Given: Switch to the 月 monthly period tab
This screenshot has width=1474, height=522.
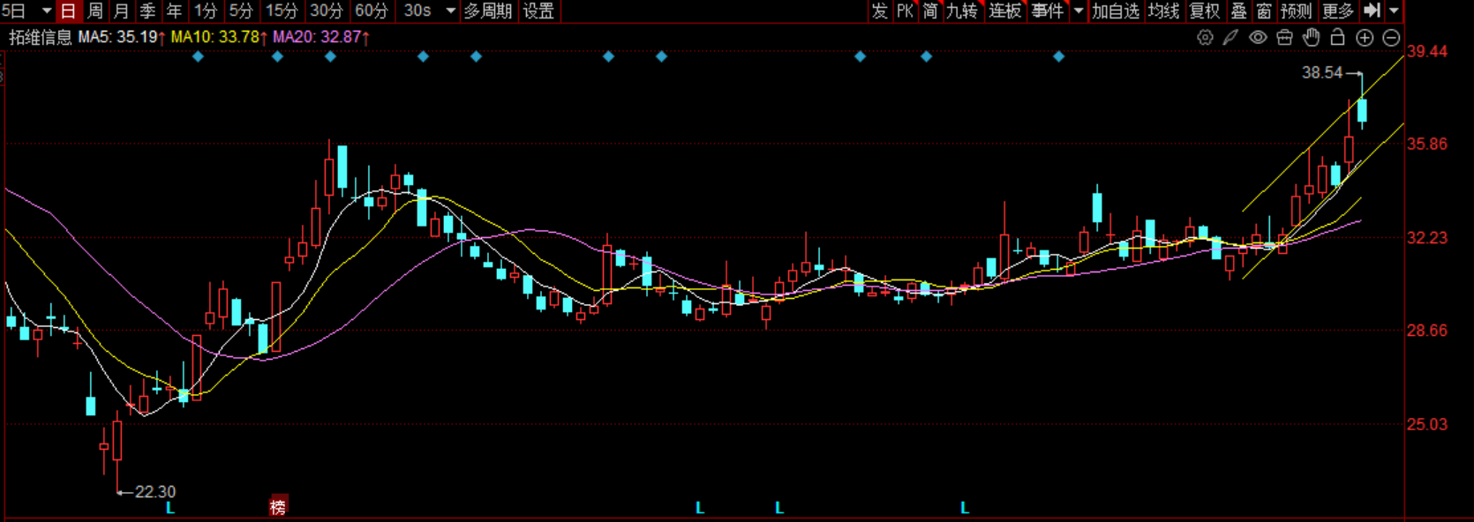Looking at the screenshot, I should 122,11.
